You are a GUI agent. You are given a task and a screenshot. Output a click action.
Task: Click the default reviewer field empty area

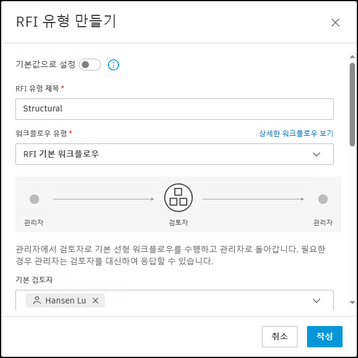pos(207,301)
